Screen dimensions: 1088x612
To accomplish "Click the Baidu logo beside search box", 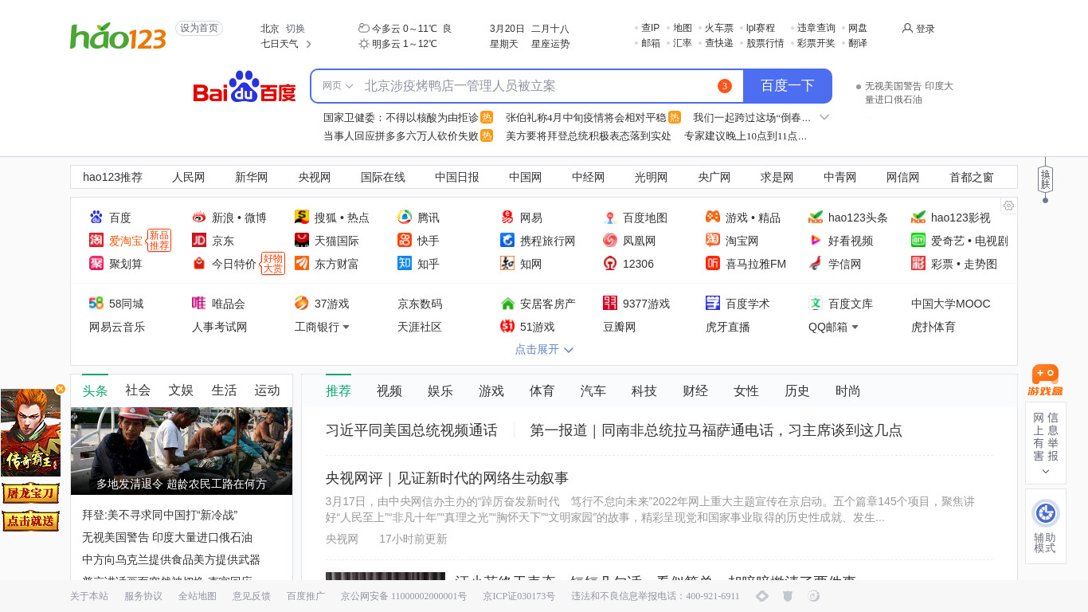I will [x=245, y=87].
